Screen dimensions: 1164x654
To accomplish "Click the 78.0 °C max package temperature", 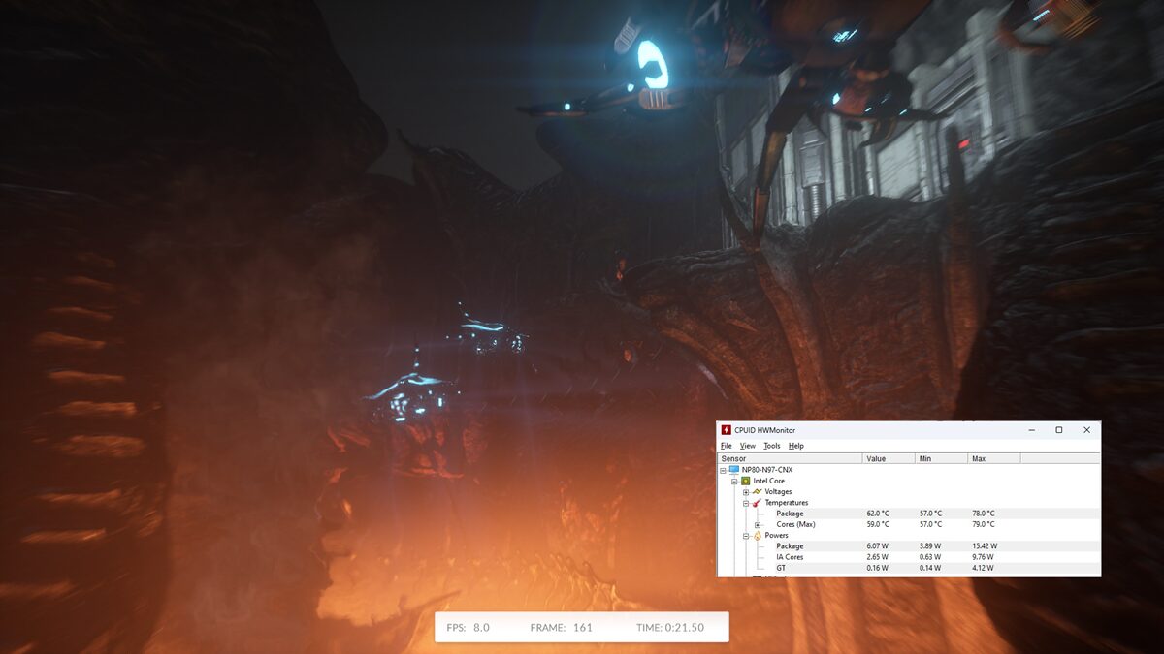I will (983, 514).
